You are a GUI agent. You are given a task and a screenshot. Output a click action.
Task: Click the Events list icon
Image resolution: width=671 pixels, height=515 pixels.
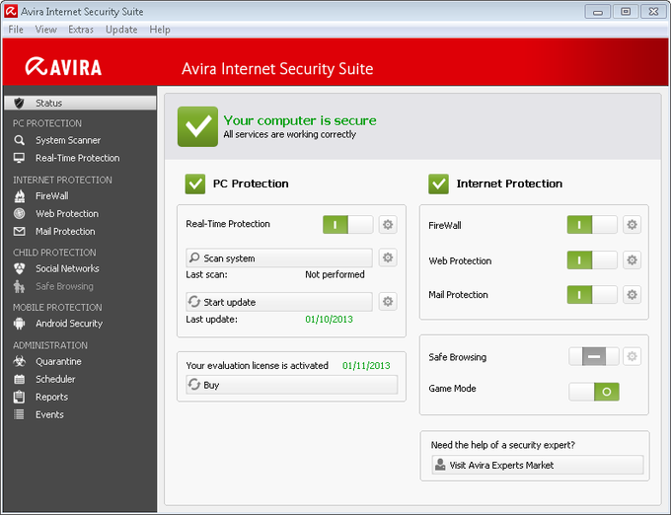pyautogui.click(x=19, y=414)
